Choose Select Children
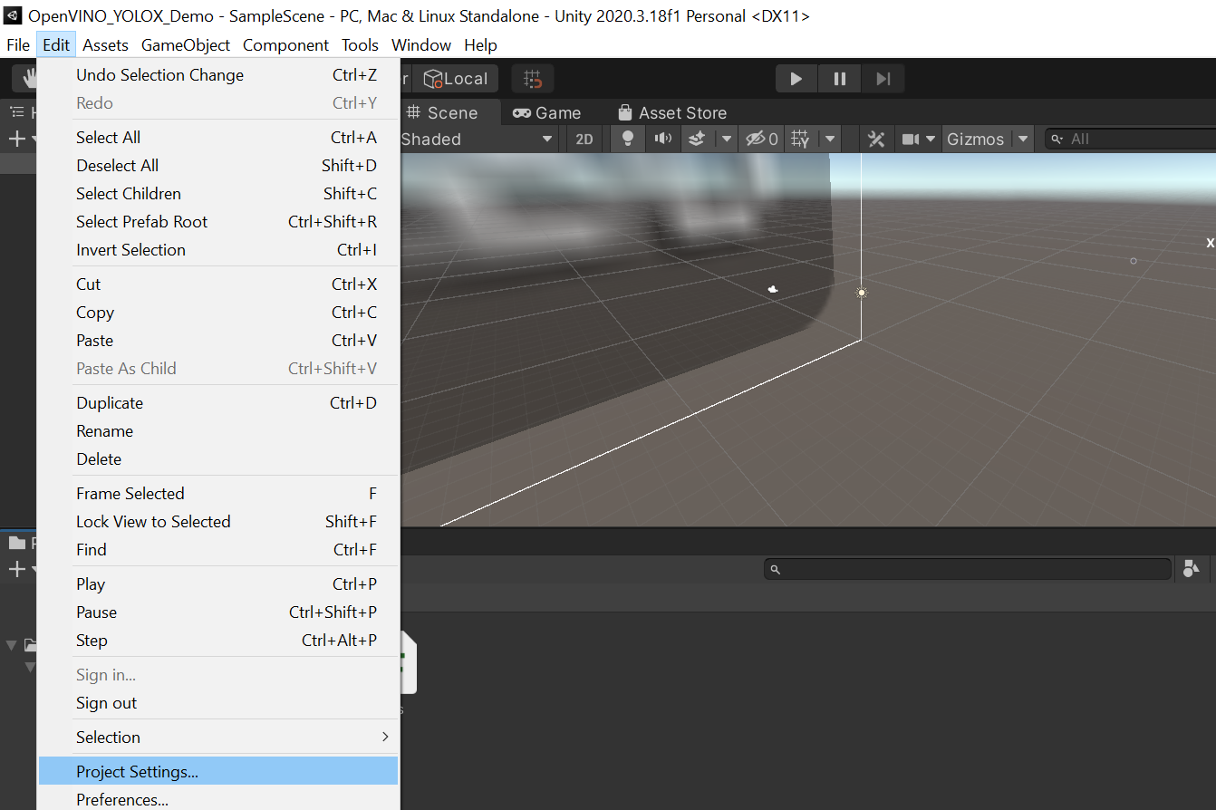 (x=218, y=194)
